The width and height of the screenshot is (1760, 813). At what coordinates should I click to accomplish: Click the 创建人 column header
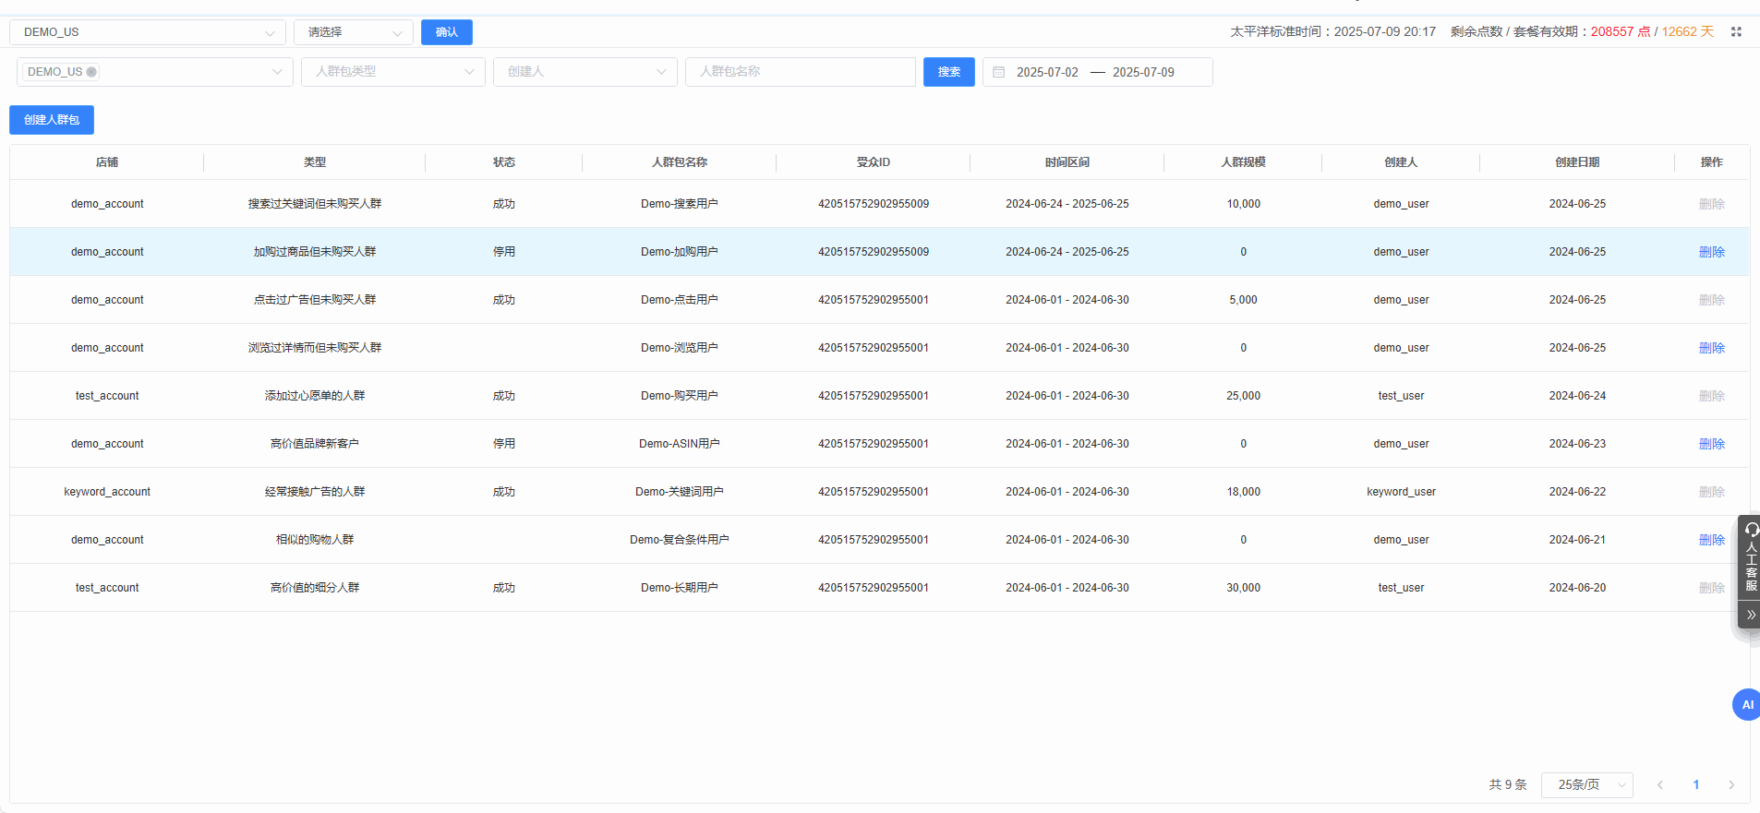click(1401, 162)
